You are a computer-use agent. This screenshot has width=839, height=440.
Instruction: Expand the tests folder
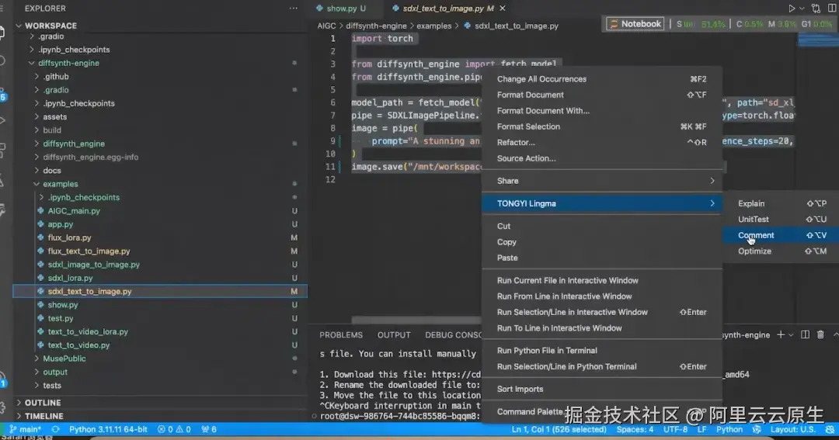pos(159,386)
